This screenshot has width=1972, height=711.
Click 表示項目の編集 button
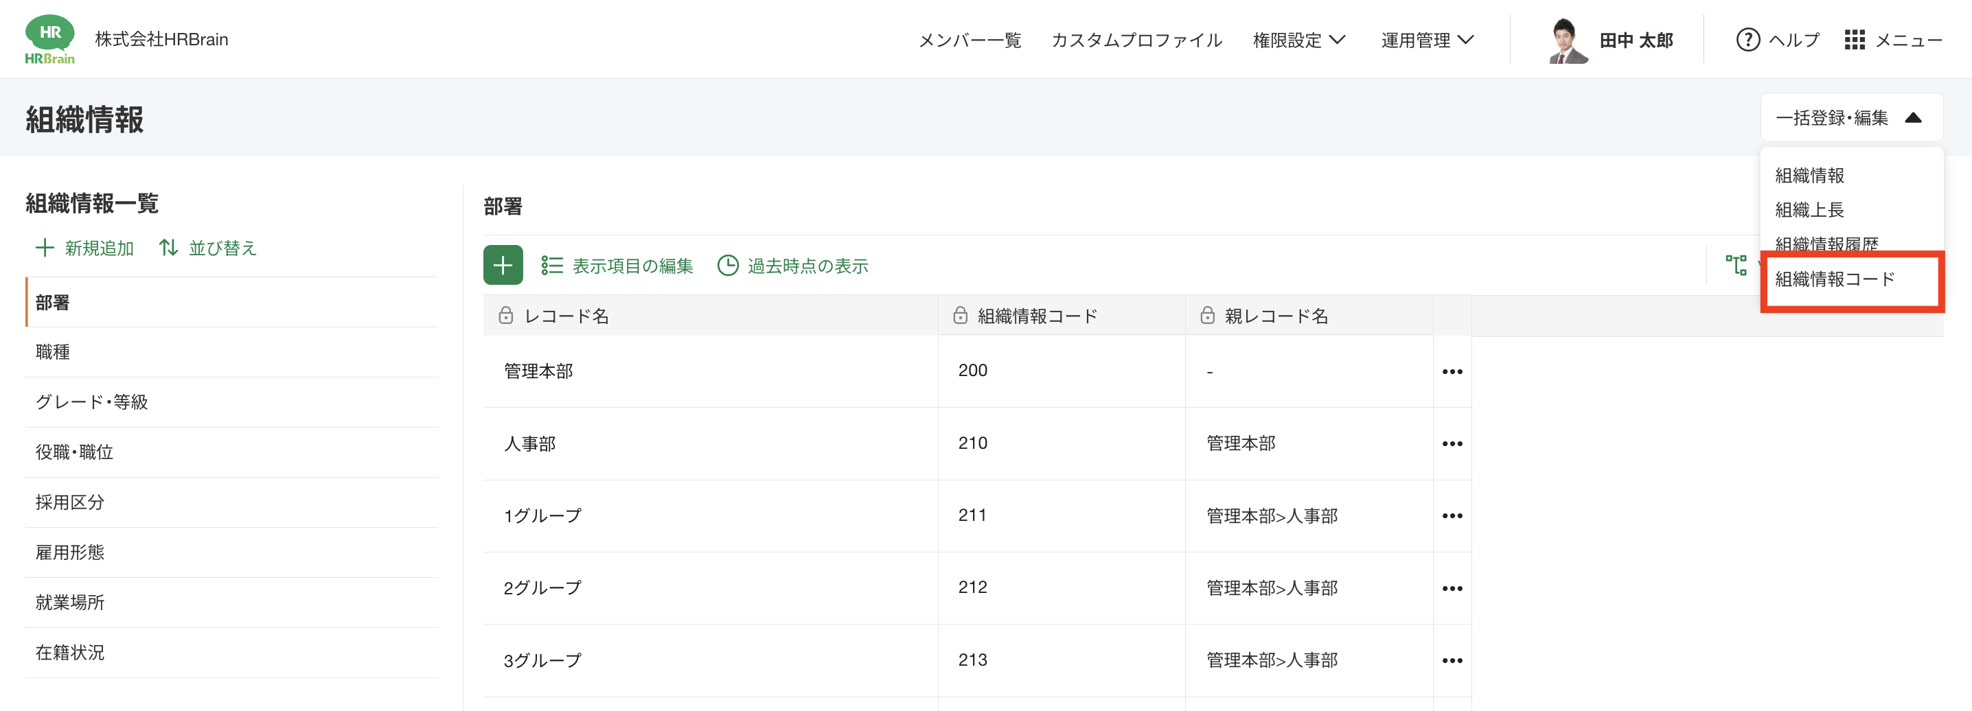[x=617, y=266]
